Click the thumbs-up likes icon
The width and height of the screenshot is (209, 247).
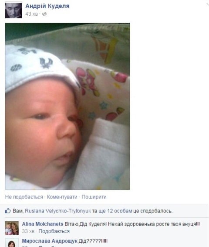8,211
